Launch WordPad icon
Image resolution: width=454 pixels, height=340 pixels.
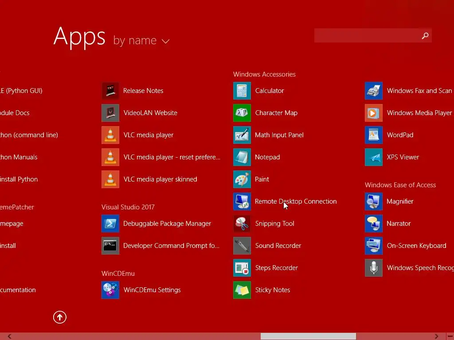coord(374,135)
